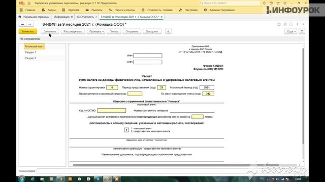Click the number of листах field
Screen dimensions: 325x182
pos(198,117)
